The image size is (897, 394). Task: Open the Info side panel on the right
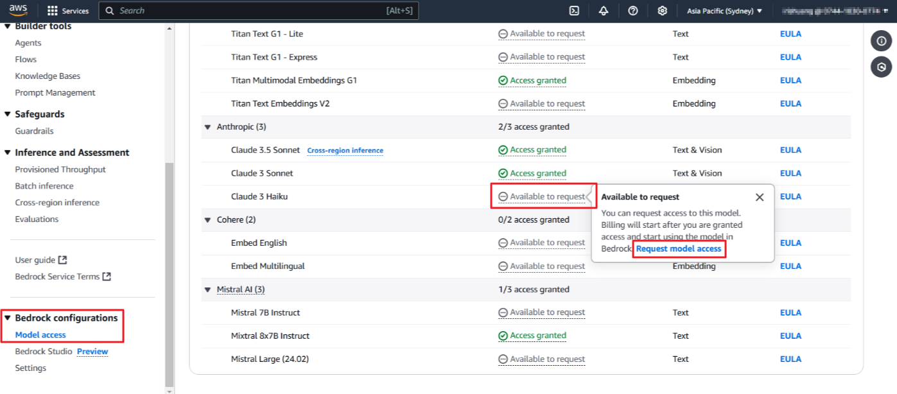882,40
